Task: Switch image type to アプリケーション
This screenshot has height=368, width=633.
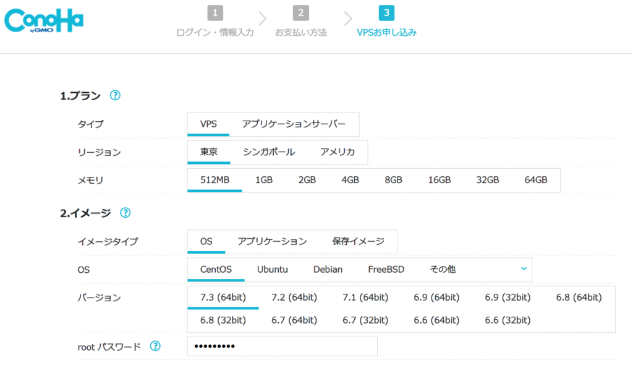Action: pyautogui.click(x=272, y=242)
